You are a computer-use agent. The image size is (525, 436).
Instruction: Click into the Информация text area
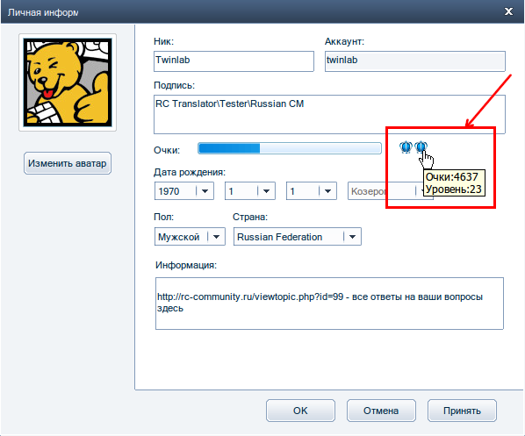(x=329, y=304)
